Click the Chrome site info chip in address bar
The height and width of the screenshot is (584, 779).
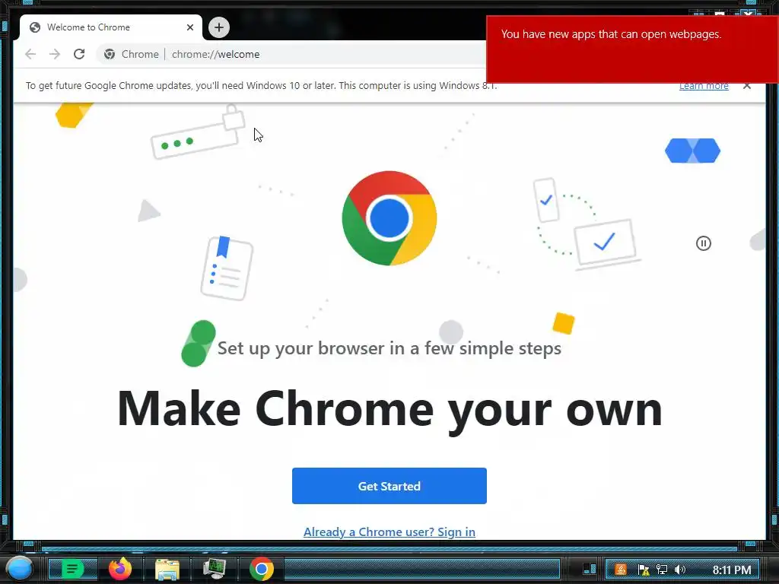(x=131, y=54)
